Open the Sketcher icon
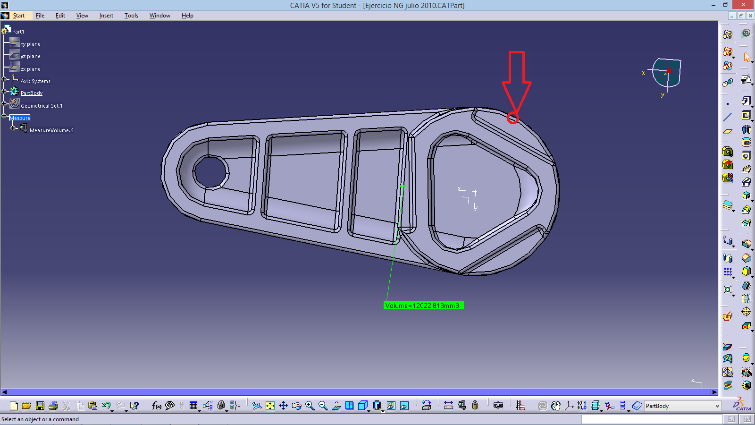 point(746,79)
